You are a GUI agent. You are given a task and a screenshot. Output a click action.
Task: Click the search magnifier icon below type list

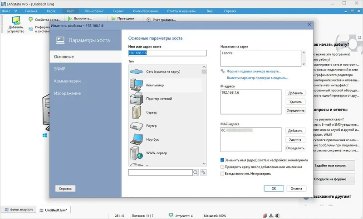tap(196, 172)
